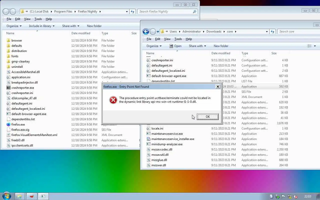Click the file icon of AccessibleMarshal.dll

tap(8, 72)
